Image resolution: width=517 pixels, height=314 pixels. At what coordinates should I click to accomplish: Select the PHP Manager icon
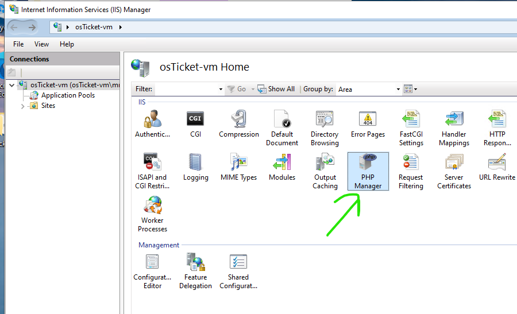[x=368, y=171]
